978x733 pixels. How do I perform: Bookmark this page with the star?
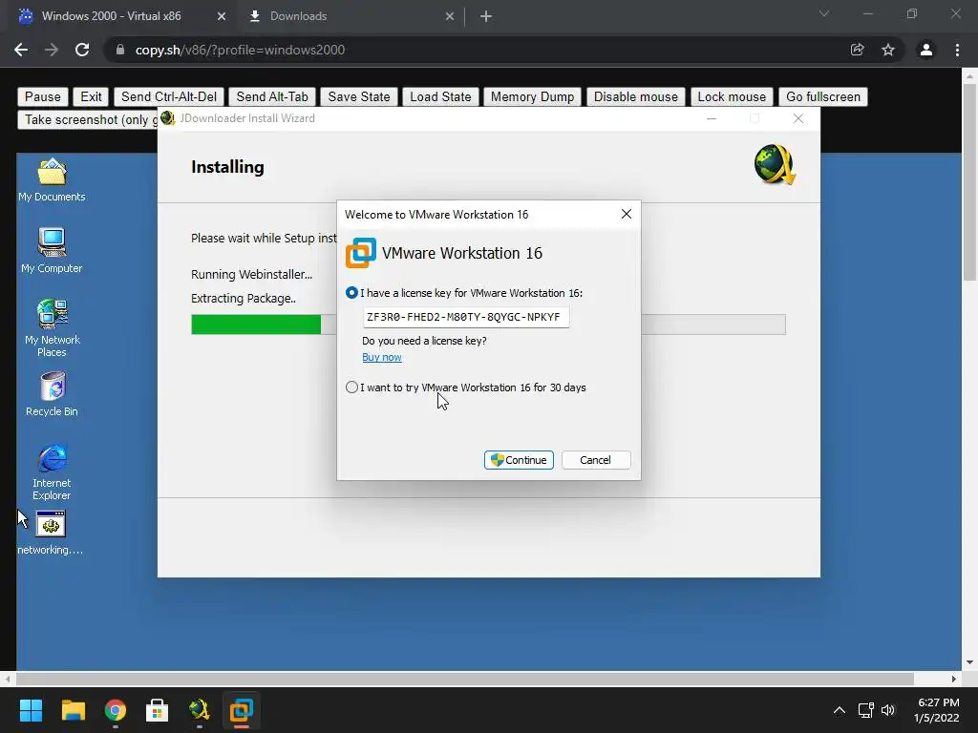888,50
